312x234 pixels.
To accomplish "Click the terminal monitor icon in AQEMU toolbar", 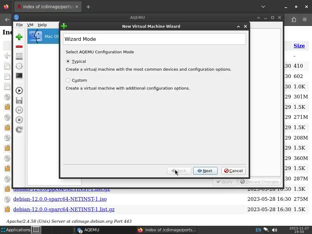I will click(x=19, y=76).
